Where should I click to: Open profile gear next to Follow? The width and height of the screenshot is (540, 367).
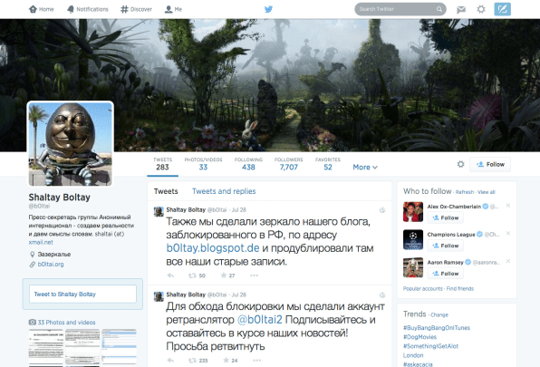[x=460, y=164]
